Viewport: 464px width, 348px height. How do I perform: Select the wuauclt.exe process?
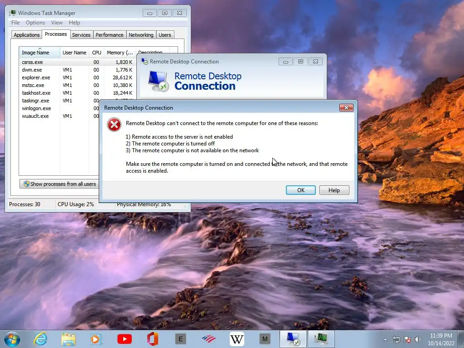coord(59,116)
